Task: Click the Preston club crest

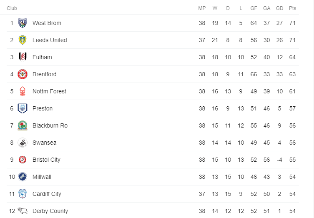Action: (x=23, y=108)
